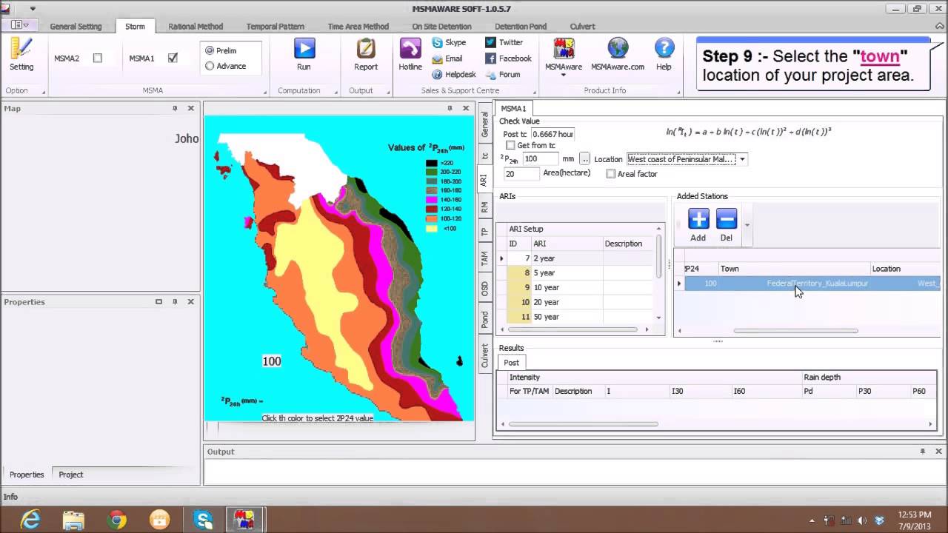This screenshot has width=948, height=533.
Task: Enable the MSMA2 checkbox
Action: coord(98,58)
